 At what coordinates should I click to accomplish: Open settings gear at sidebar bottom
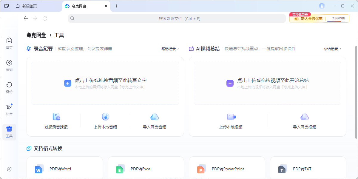click(x=9, y=169)
